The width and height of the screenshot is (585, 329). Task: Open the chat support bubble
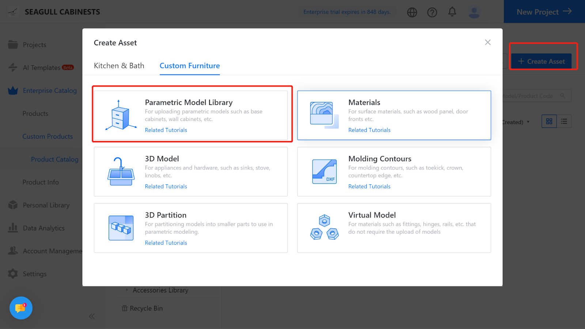[21, 308]
